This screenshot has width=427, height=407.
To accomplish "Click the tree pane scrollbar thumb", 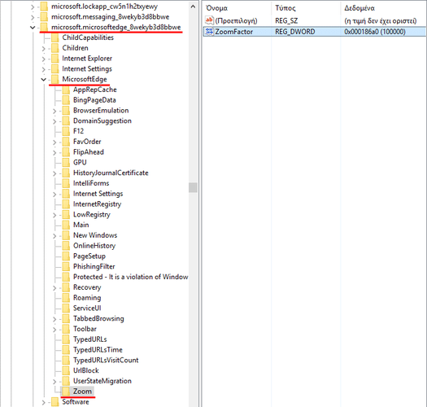I will pos(193,187).
